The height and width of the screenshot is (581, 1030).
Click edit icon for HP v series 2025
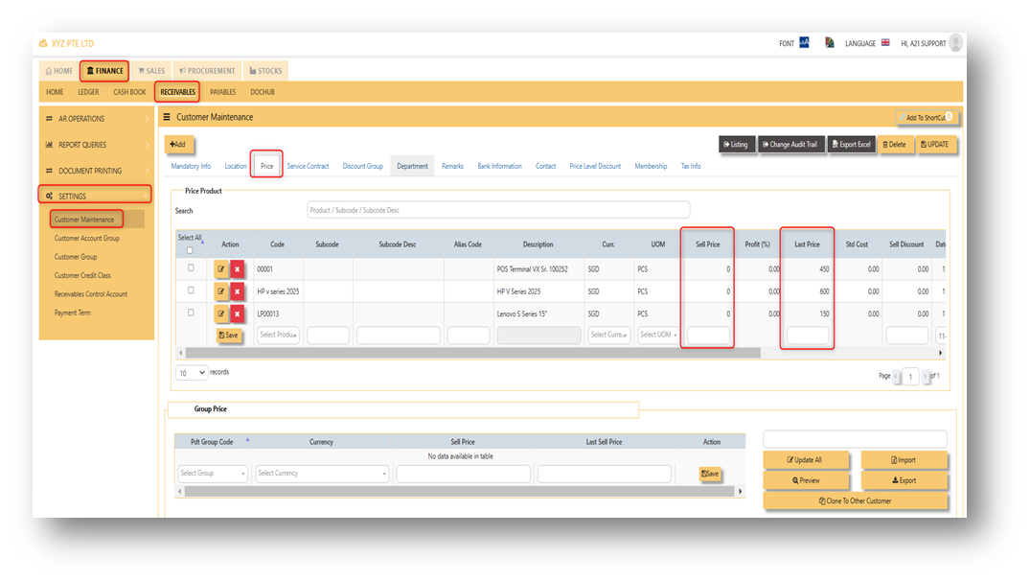click(x=221, y=291)
